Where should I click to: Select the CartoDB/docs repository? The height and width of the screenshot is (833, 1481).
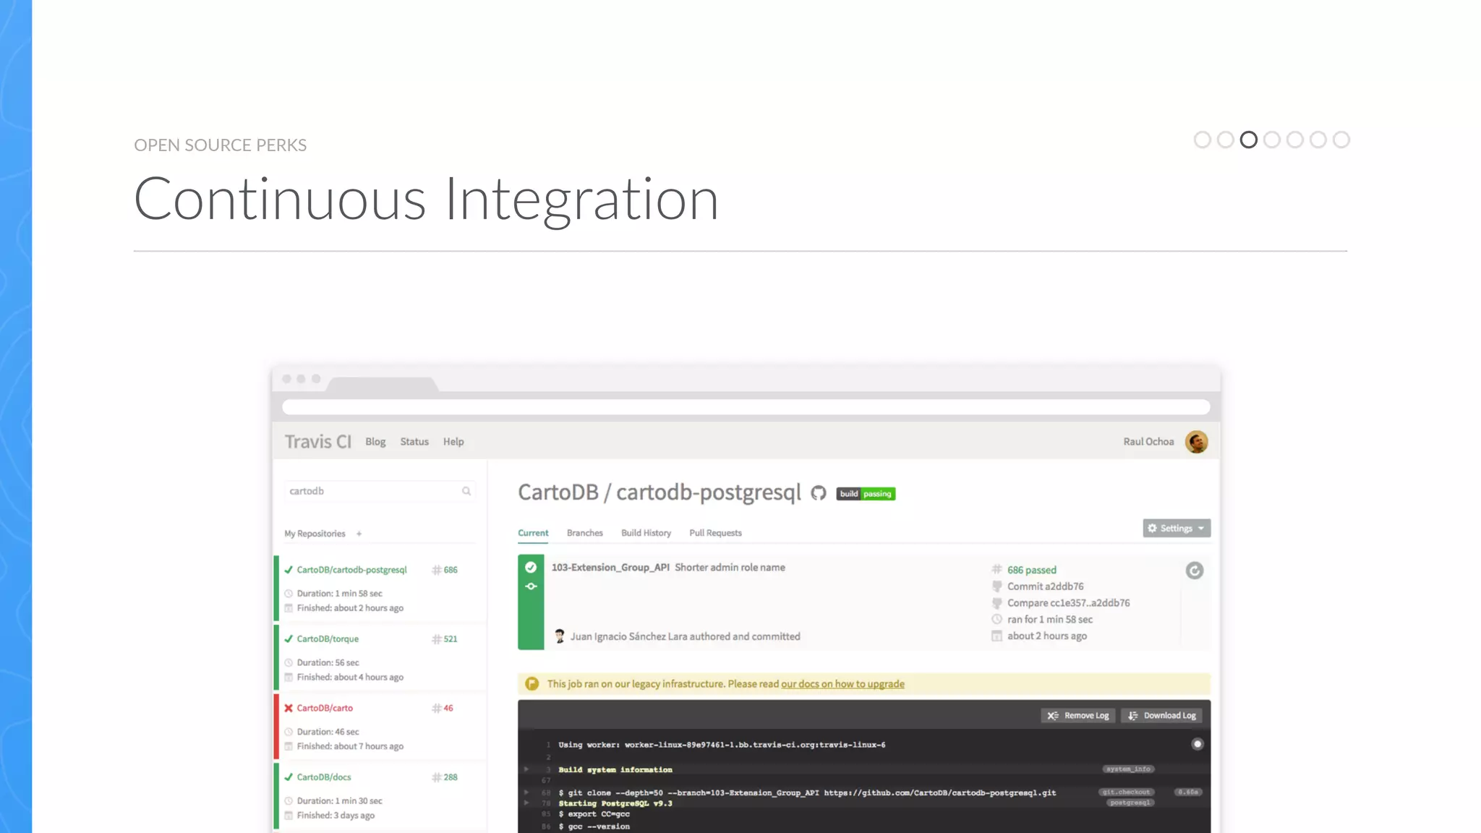pos(324,777)
